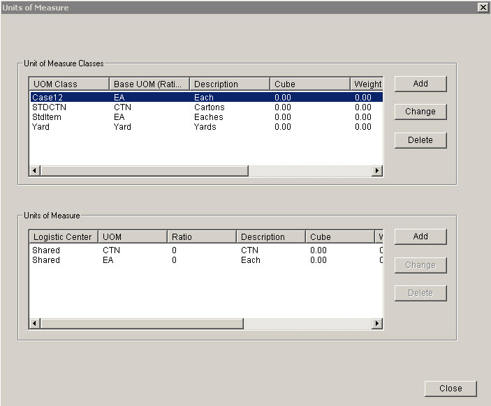Click horizontal scrollbar thumb in UOM Classes list
The image size is (491, 406).
144,171
